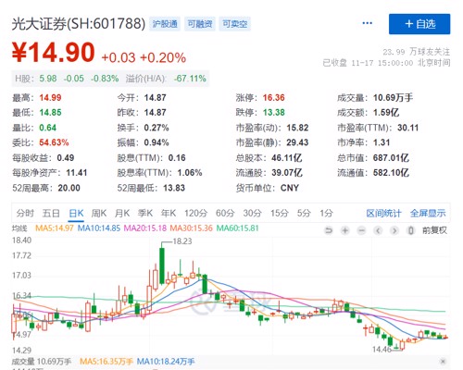Switch chart to 分时 tab
The image size is (463, 370).
tap(25, 213)
